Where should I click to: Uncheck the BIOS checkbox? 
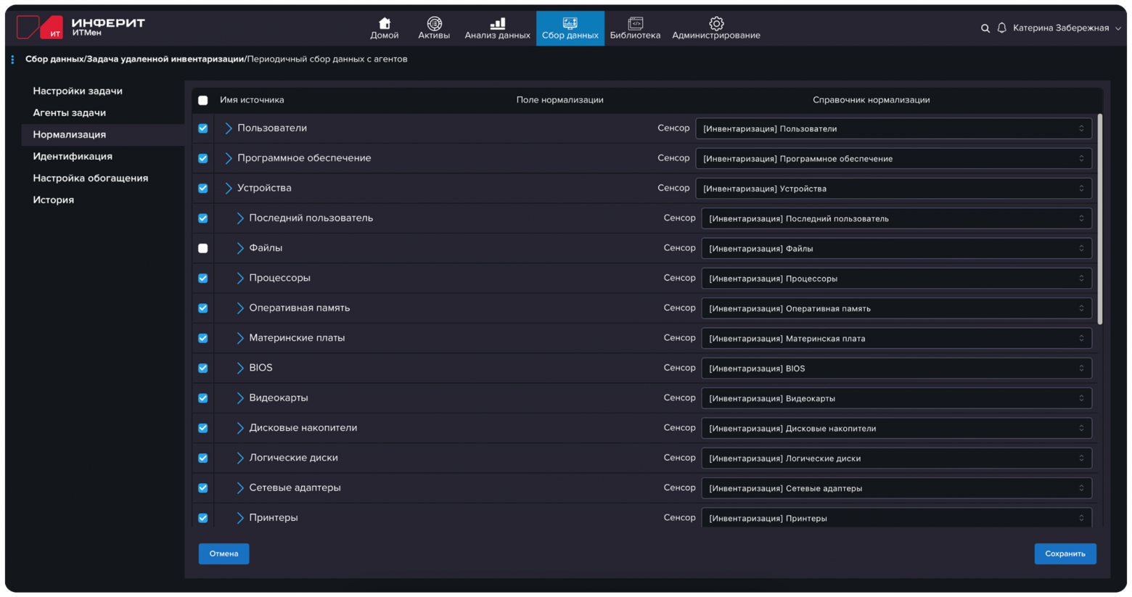(x=203, y=368)
